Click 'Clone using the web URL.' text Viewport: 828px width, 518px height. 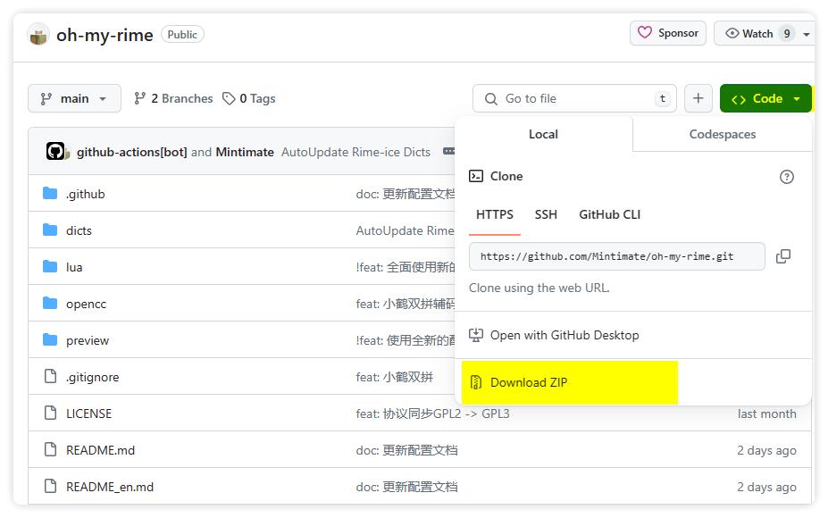pos(539,288)
